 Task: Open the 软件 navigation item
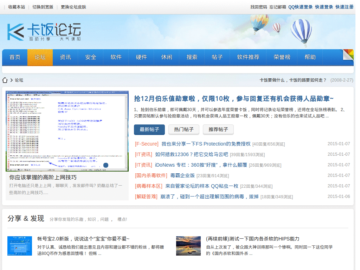[x=116, y=57]
